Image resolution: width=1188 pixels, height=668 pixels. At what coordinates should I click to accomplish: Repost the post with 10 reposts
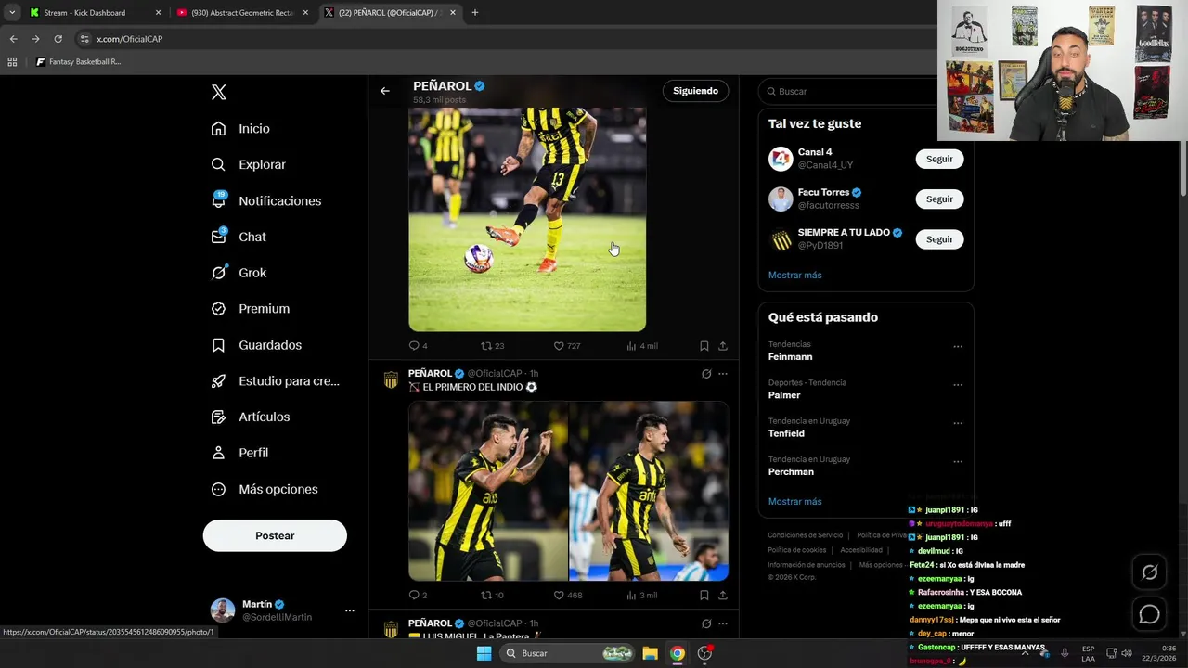click(x=492, y=595)
